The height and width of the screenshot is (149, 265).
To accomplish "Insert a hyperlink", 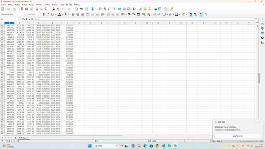I will tap(140, 9).
